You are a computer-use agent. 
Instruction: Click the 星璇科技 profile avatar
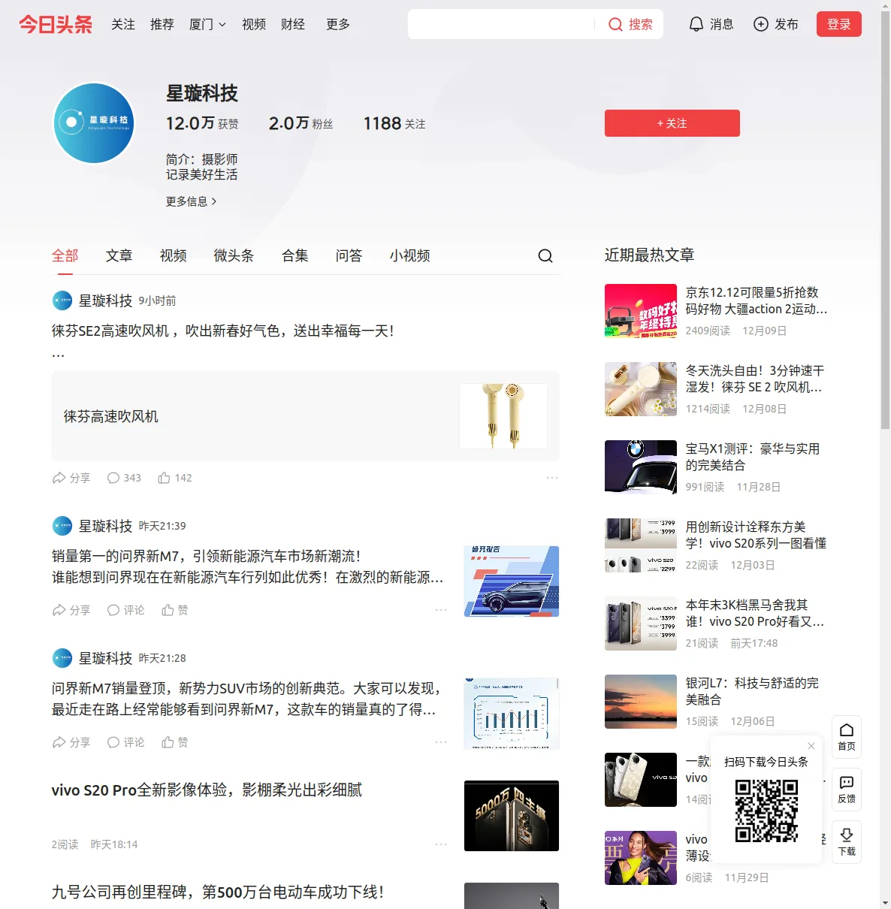(x=94, y=123)
